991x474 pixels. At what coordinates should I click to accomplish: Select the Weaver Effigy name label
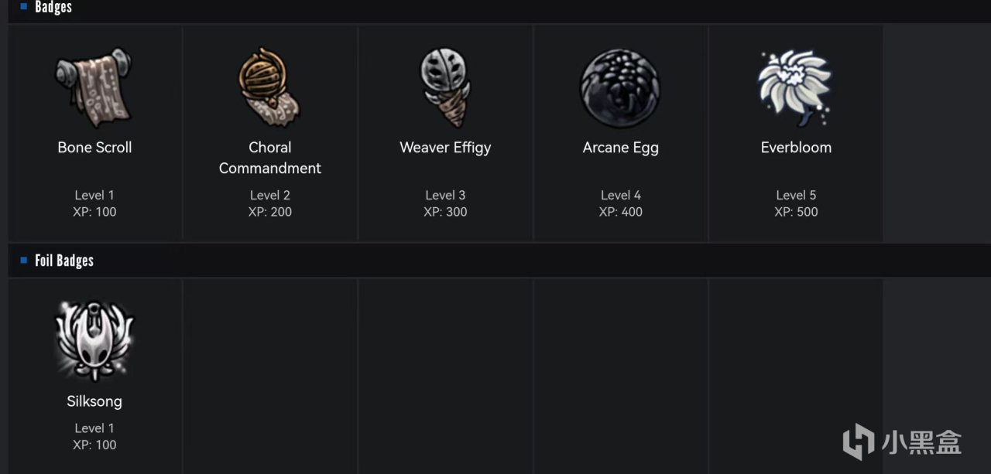445,148
